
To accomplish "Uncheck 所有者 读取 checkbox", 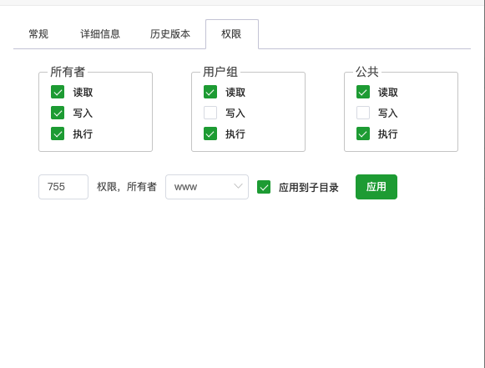I will click(x=58, y=92).
